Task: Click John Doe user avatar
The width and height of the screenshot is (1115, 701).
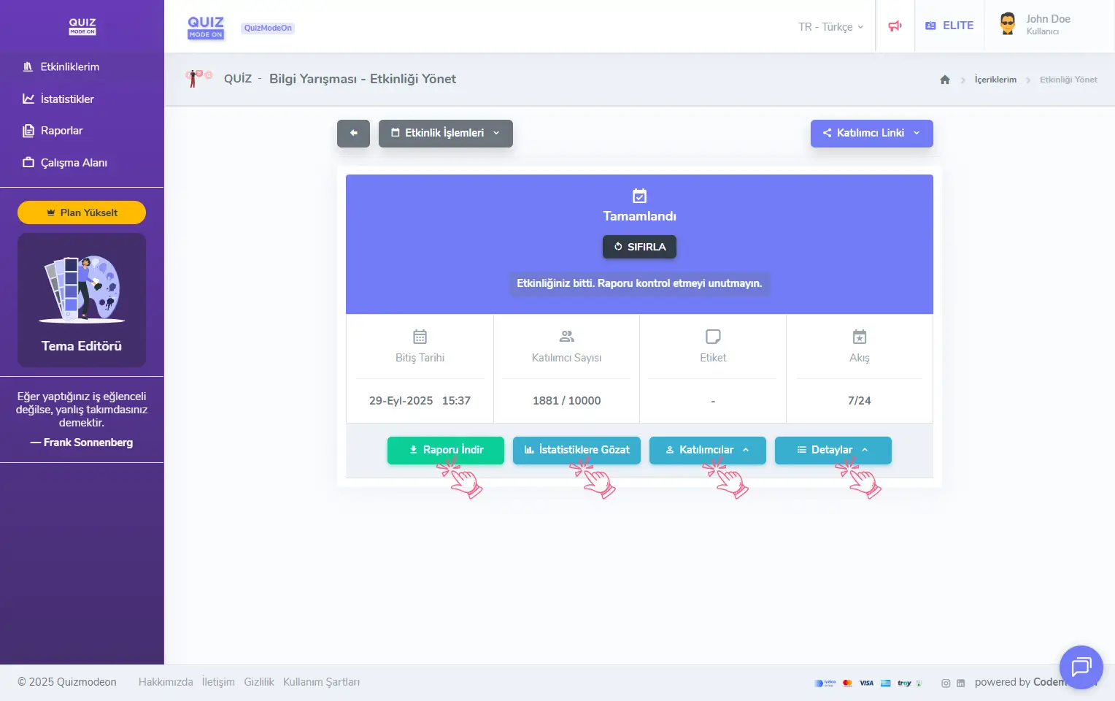Action: 1008,24
